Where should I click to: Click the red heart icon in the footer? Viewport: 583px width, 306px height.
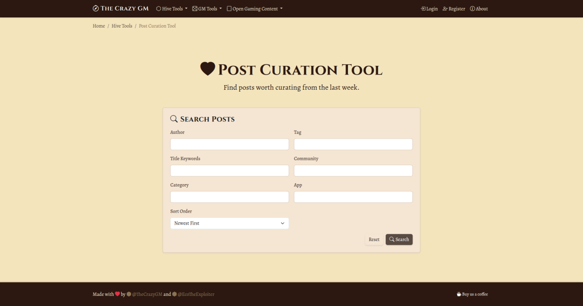118,294
